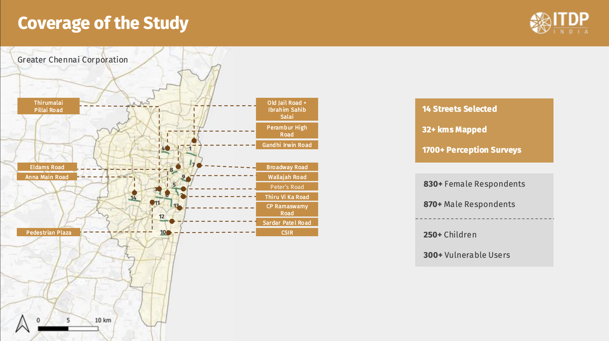Click the ITDP India logo
Screen dimensions: 609x341
click(x=559, y=23)
